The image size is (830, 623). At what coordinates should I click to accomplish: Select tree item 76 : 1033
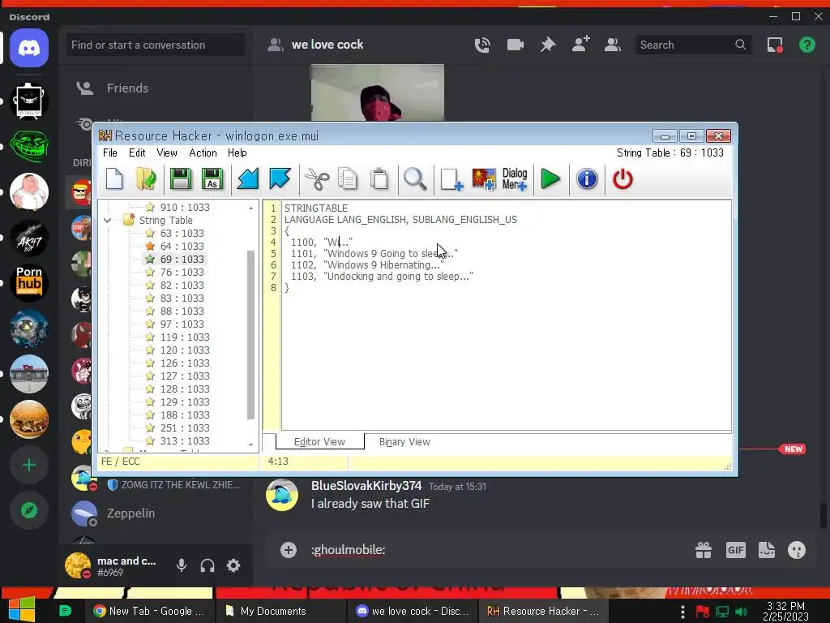click(x=182, y=273)
